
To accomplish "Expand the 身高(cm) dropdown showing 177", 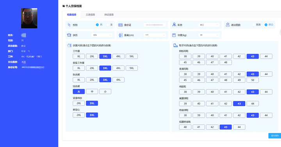I will 155,35.
